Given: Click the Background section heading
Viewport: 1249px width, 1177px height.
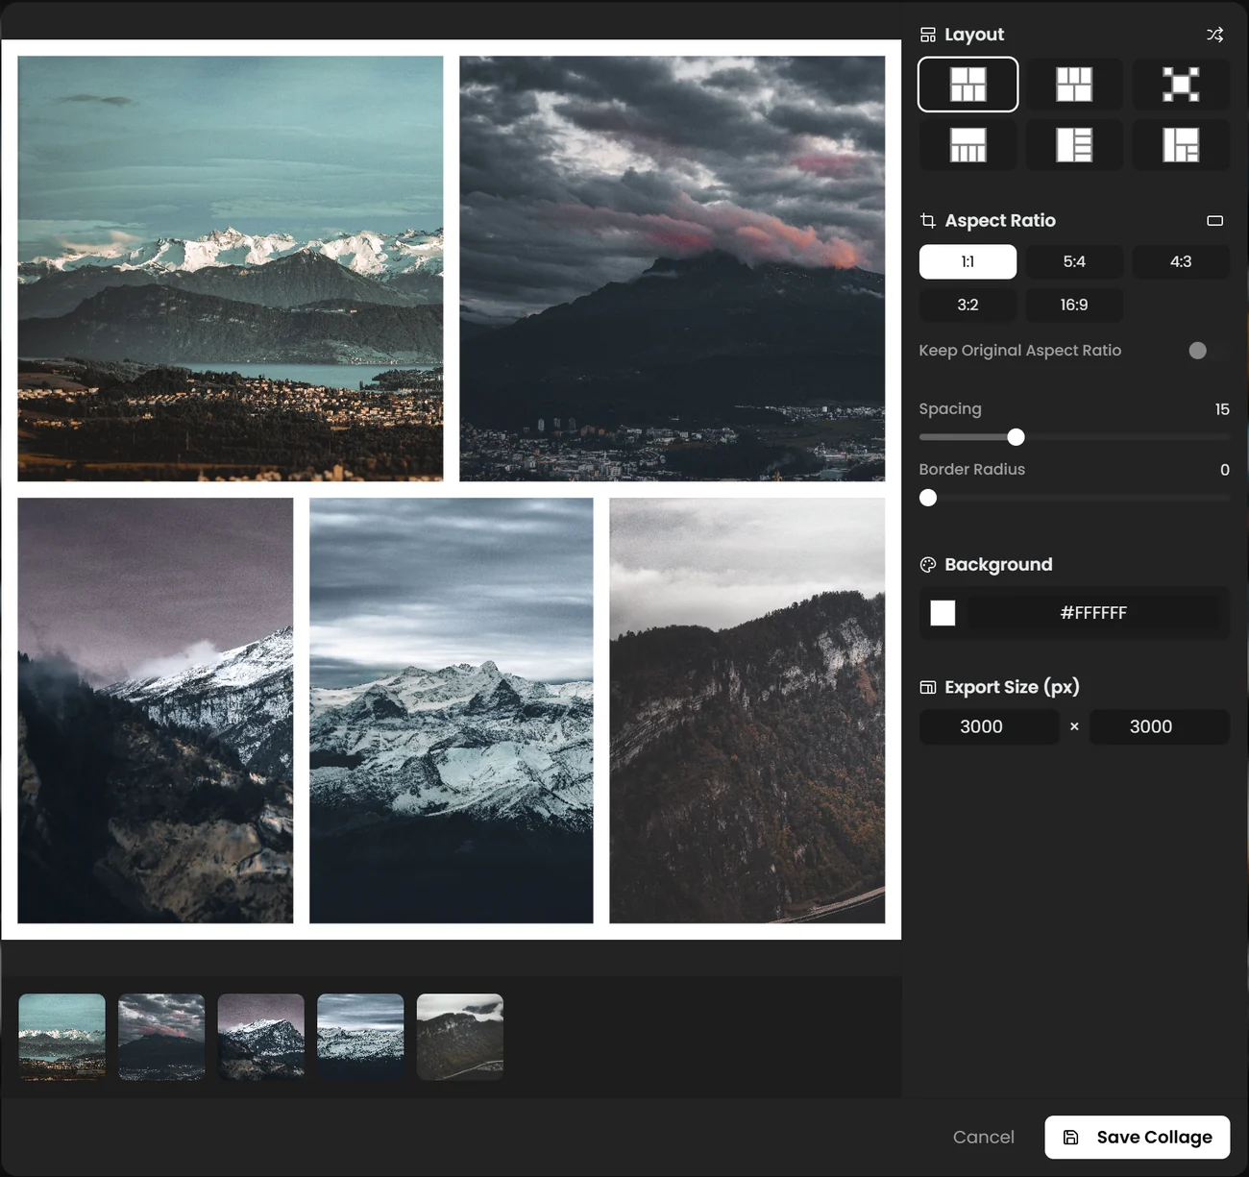Looking at the screenshot, I should point(998,565).
